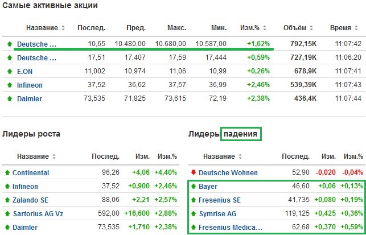Sort active stocks table by Название arrows
366x235 pixels.
[63, 28]
